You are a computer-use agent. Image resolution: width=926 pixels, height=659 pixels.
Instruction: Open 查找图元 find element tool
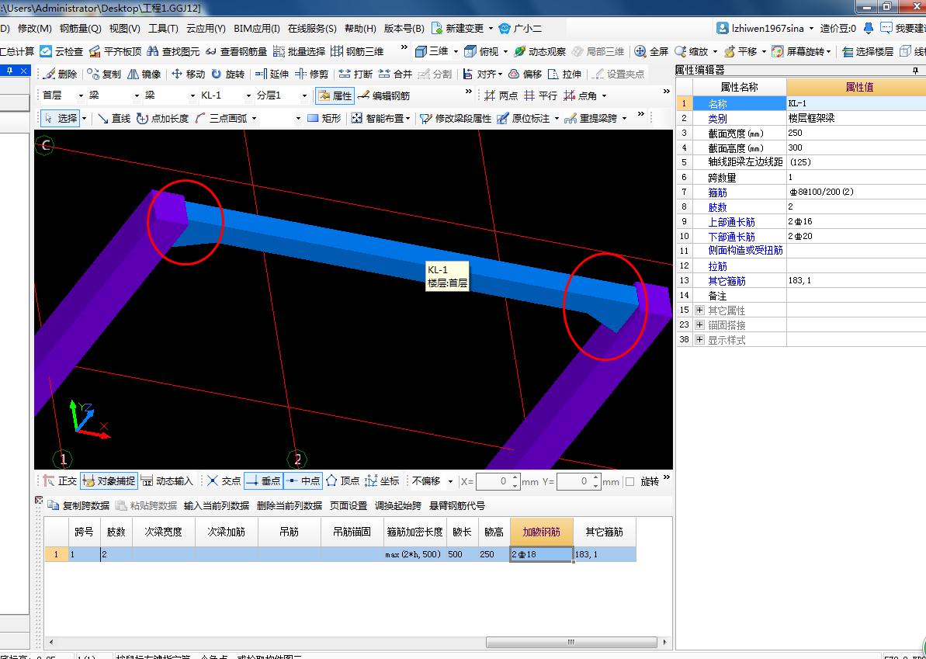point(174,51)
